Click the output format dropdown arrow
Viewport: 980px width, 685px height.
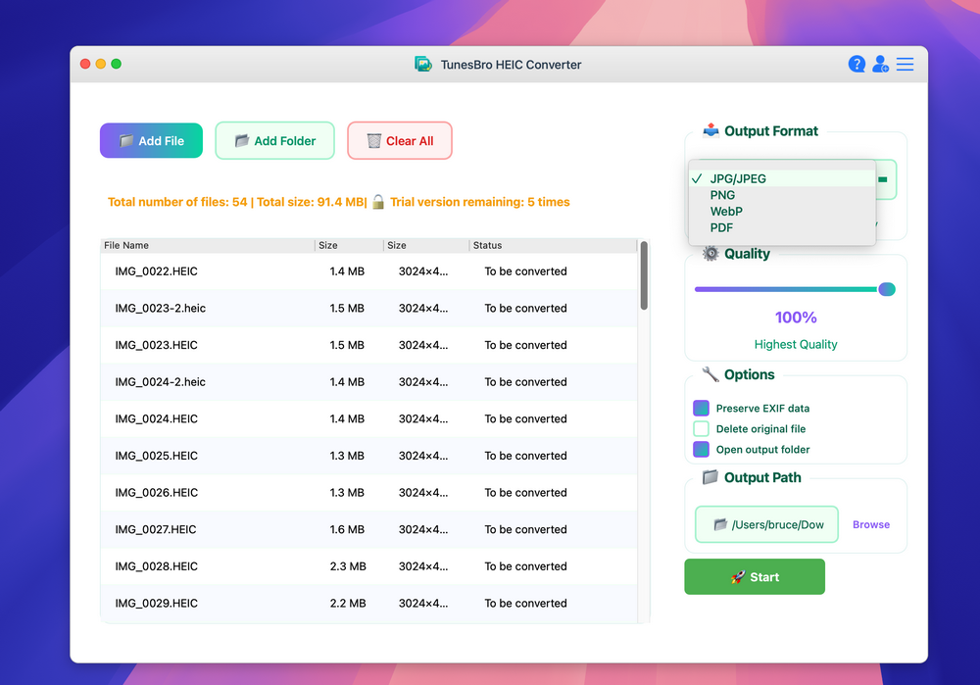pyautogui.click(x=883, y=179)
